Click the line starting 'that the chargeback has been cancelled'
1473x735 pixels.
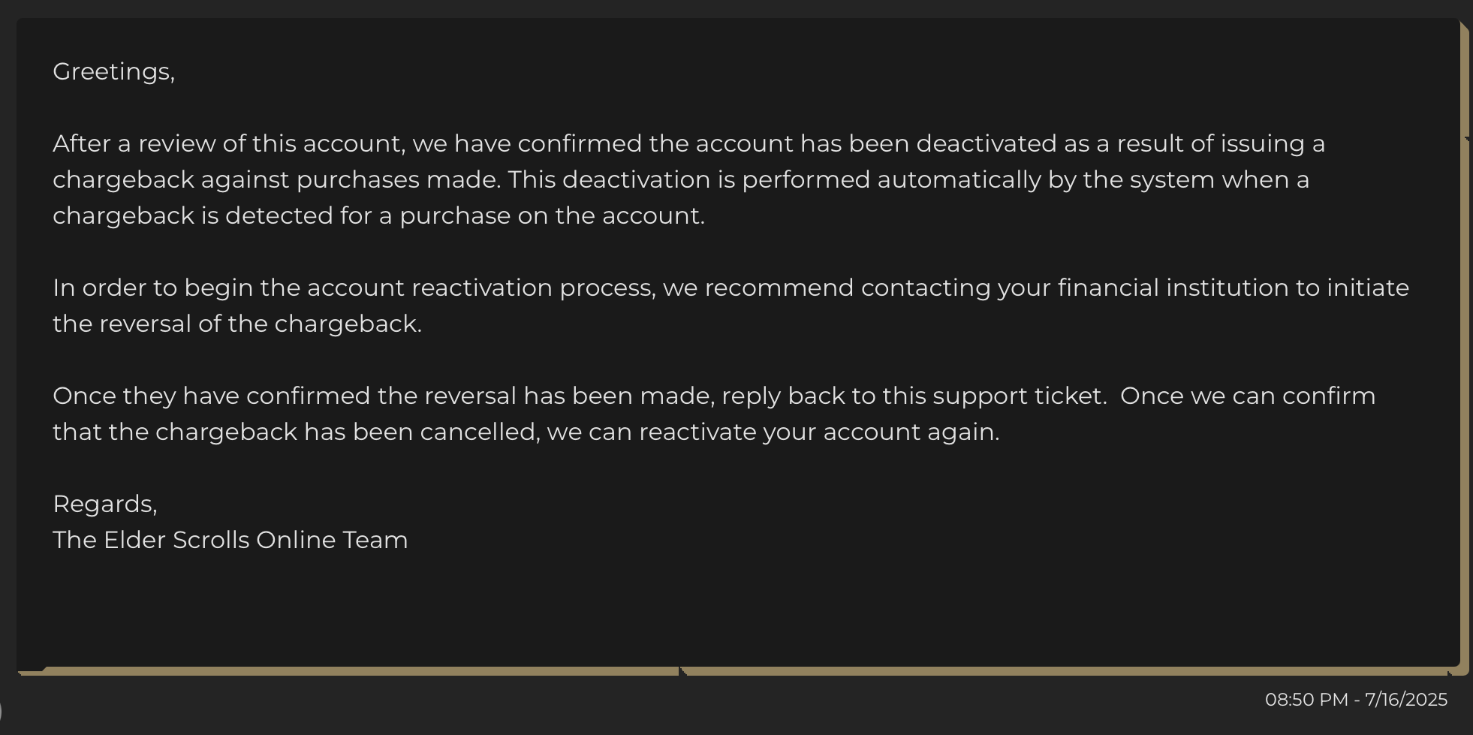pos(526,432)
